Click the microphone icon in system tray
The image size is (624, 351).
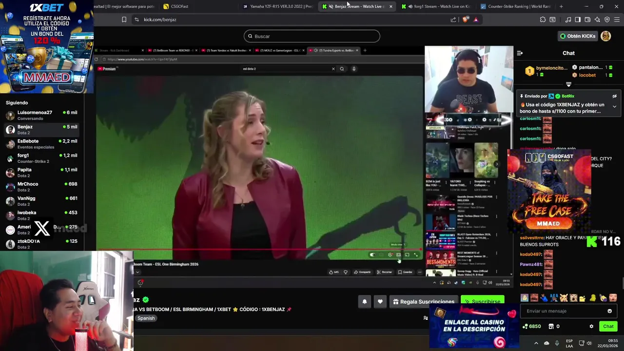tap(557, 343)
